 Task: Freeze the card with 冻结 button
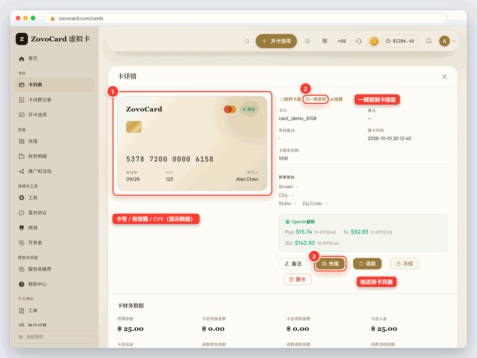(404, 264)
